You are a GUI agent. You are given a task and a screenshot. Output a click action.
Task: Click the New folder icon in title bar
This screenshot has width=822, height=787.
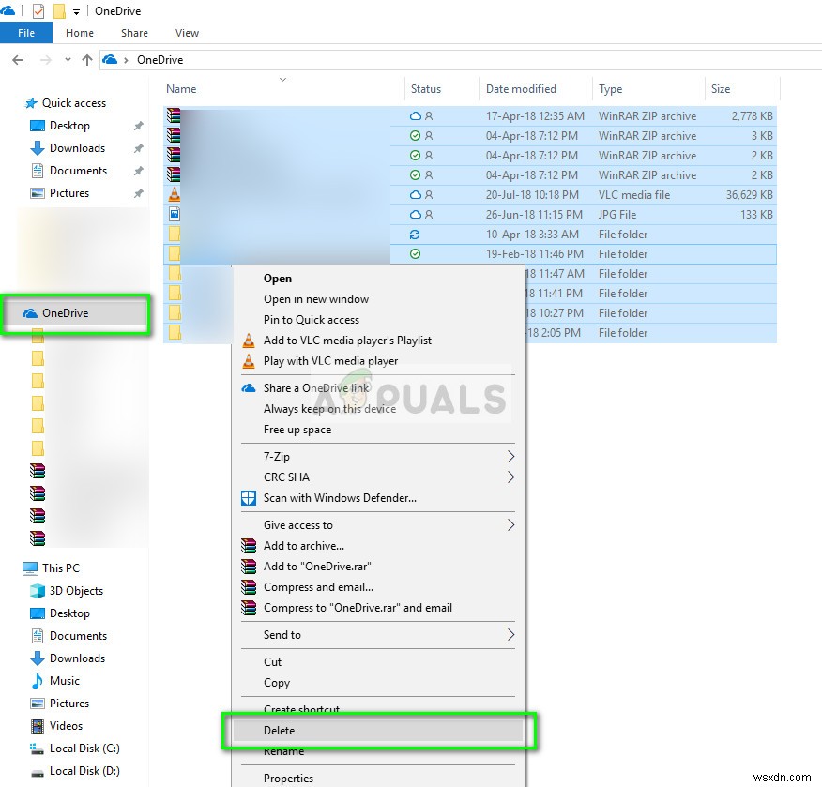point(59,10)
